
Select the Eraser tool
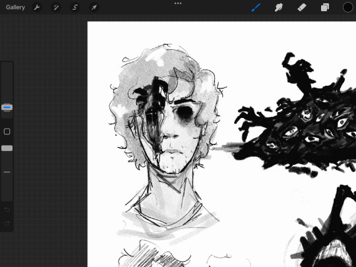(x=302, y=7)
